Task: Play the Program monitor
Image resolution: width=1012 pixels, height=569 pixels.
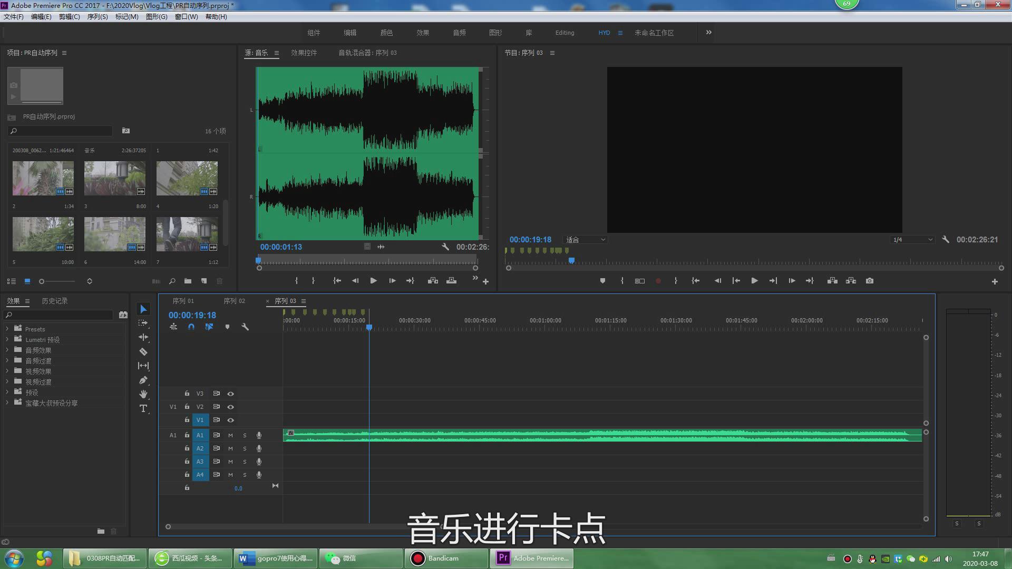Action: (x=754, y=281)
